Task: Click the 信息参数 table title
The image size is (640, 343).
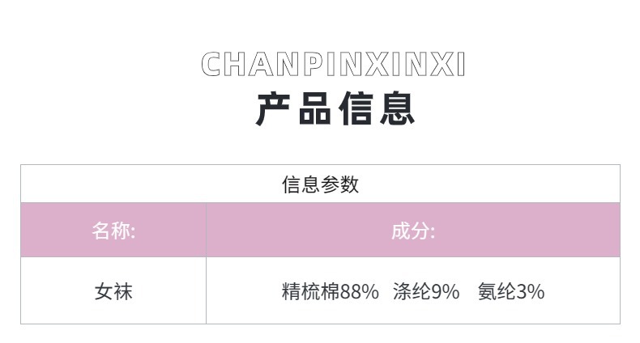Action: [x=320, y=184]
